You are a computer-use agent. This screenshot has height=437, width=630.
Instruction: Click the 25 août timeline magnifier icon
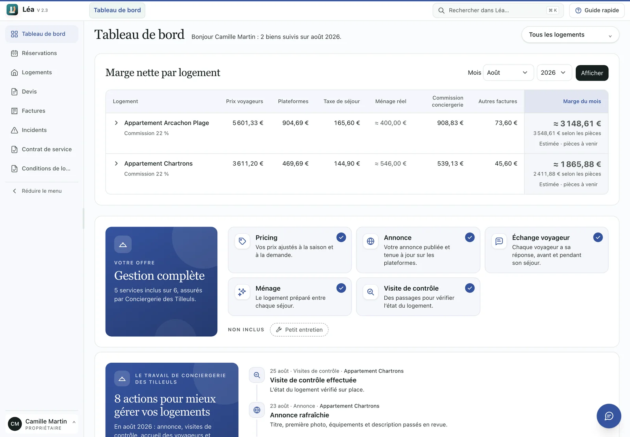pyautogui.click(x=257, y=375)
